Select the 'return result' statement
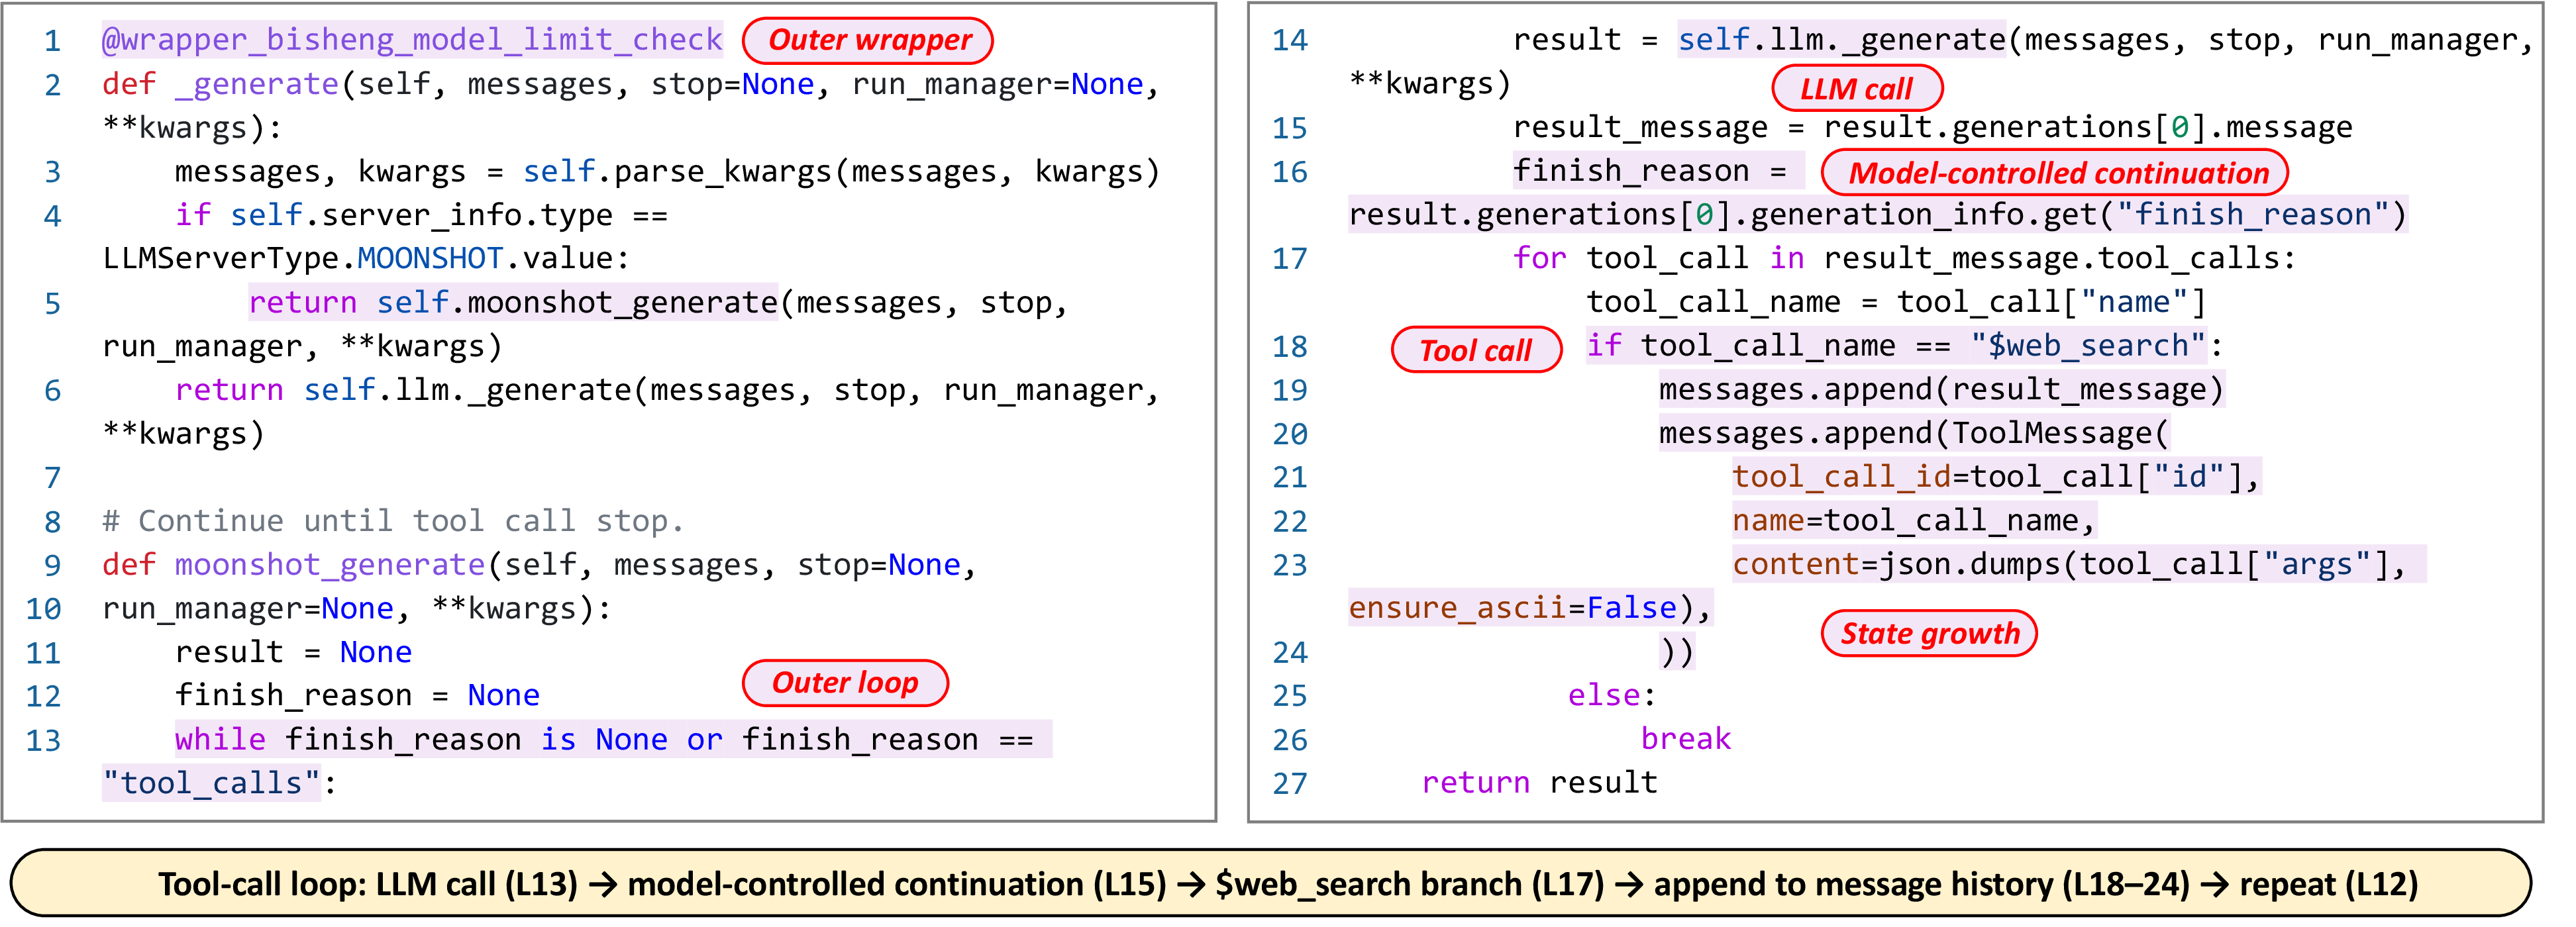 [1539, 783]
